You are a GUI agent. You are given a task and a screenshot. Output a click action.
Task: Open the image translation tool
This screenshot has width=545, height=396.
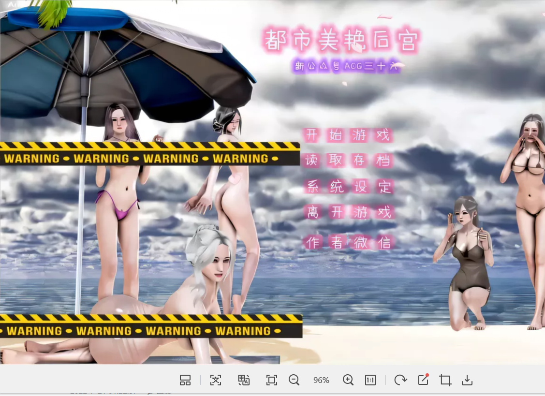tap(244, 380)
